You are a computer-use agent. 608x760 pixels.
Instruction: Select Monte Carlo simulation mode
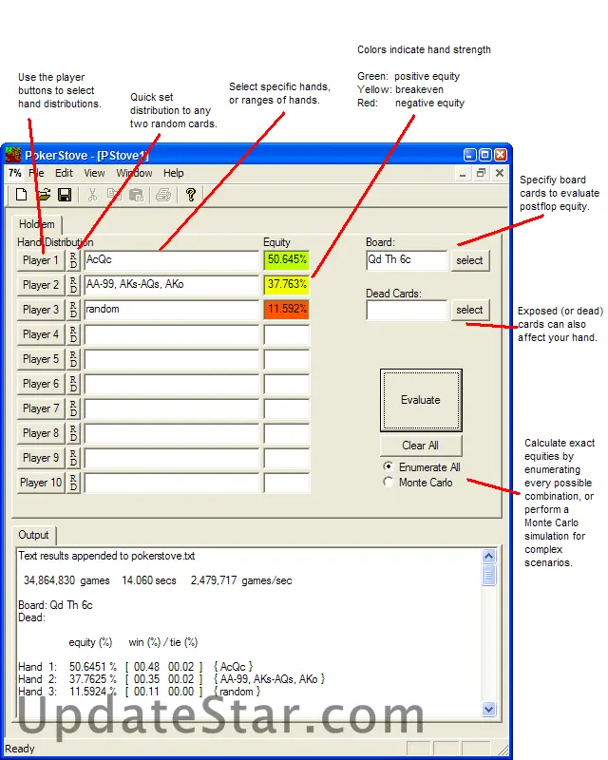pyautogui.click(x=417, y=483)
